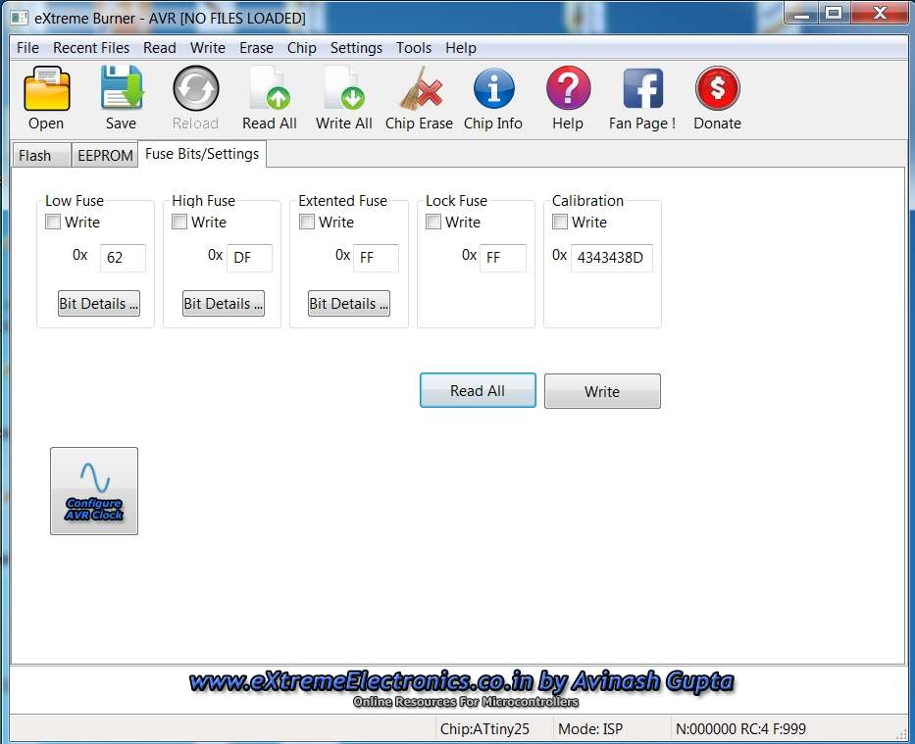The height and width of the screenshot is (744, 915).
Task: Open Bit Details for High Fuse
Action: 224,304
